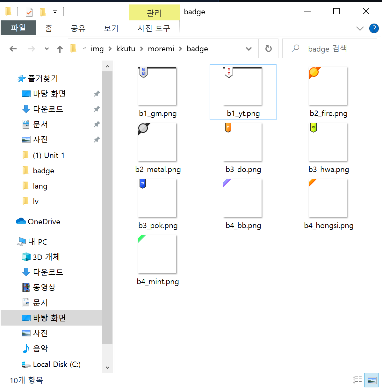
Task: Open the recent locations dropdown arrow
Action: pos(47,49)
